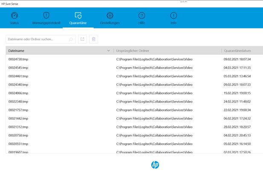Focus the Dateiname oder Ordner suchen field

tap(40, 39)
